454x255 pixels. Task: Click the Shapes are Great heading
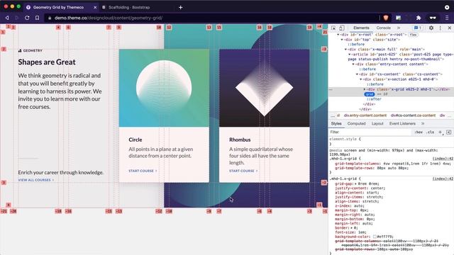[47, 62]
